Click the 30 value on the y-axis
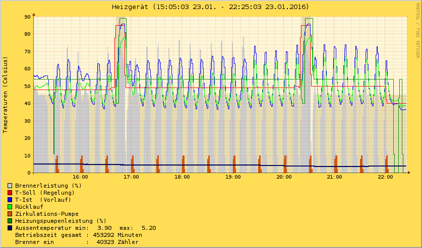 pos(27,121)
